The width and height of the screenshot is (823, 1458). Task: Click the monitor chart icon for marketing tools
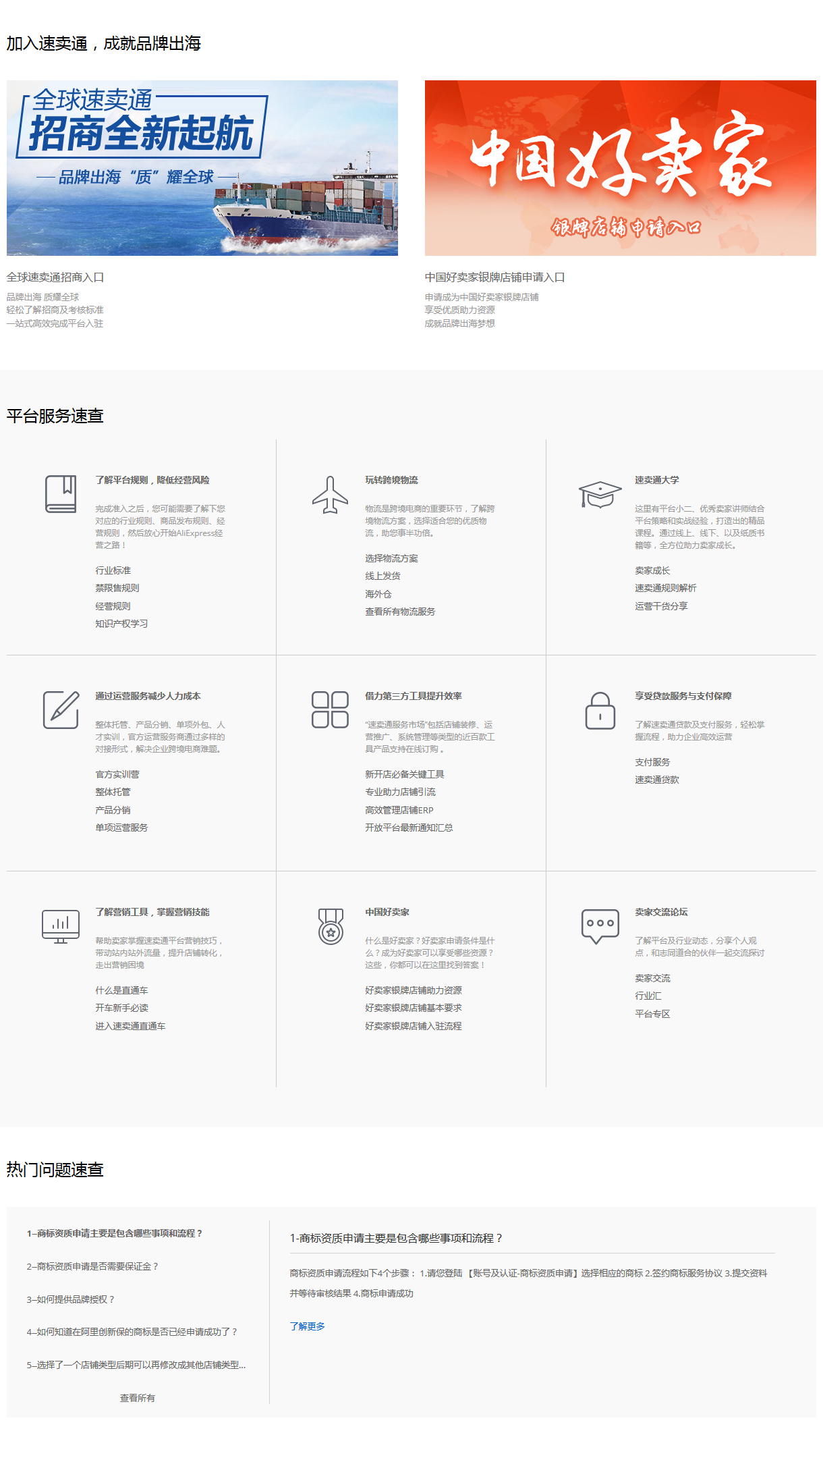pos(61,926)
